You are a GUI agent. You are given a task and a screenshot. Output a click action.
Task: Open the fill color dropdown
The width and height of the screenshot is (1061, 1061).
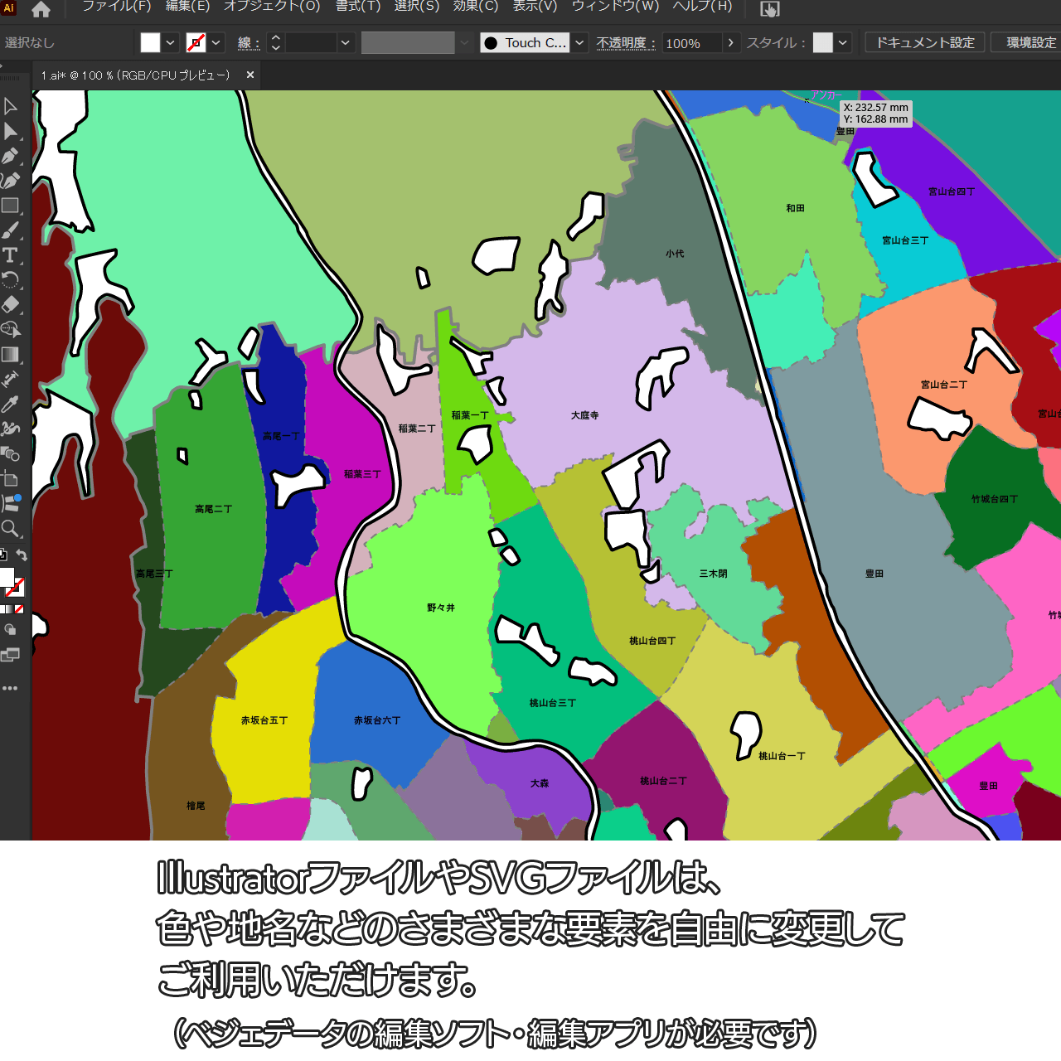(x=170, y=42)
